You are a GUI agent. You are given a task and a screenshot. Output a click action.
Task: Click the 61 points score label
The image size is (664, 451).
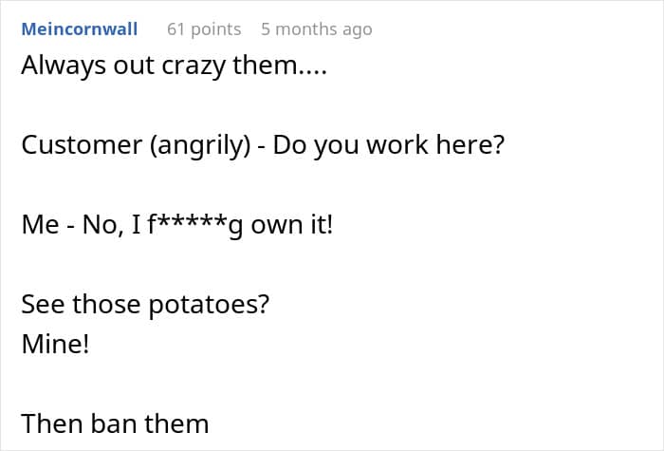click(204, 29)
